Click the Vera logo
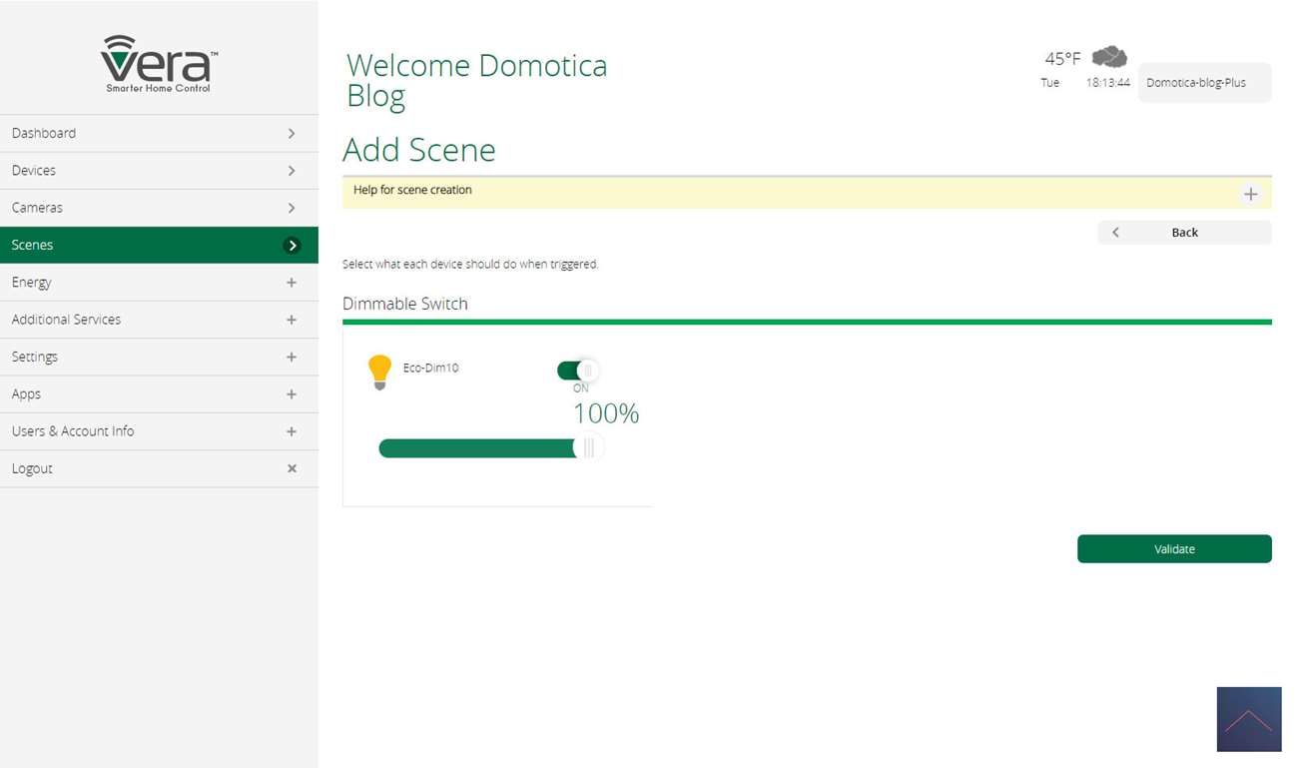 [x=159, y=64]
